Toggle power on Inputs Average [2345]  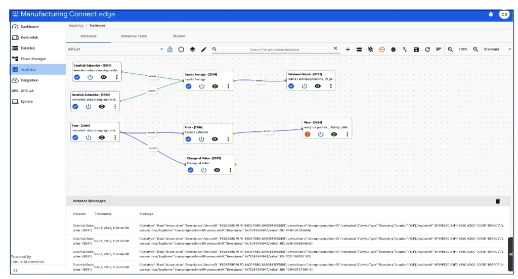[202, 86]
